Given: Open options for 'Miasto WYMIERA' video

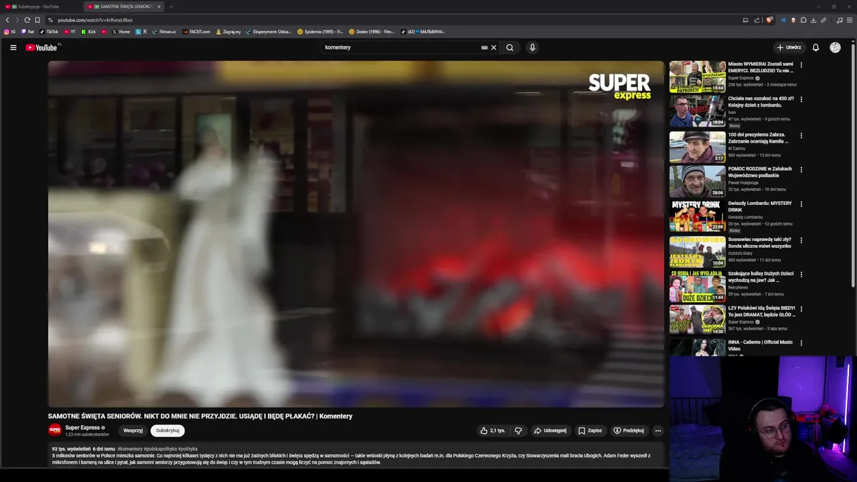Looking at the screenshot, I should click(801, 65).
